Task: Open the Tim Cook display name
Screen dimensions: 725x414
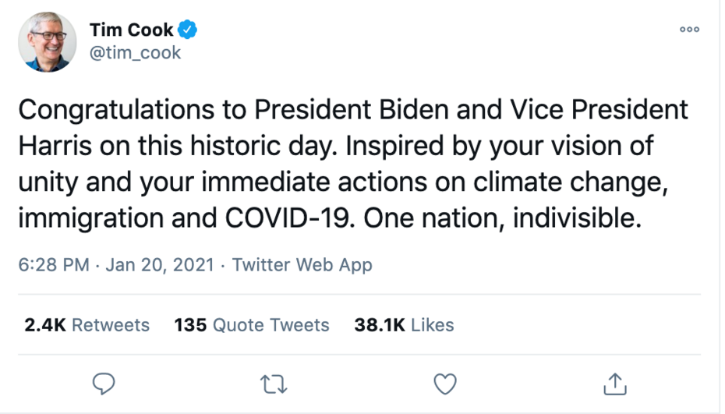Action: (x=131, y=30)
